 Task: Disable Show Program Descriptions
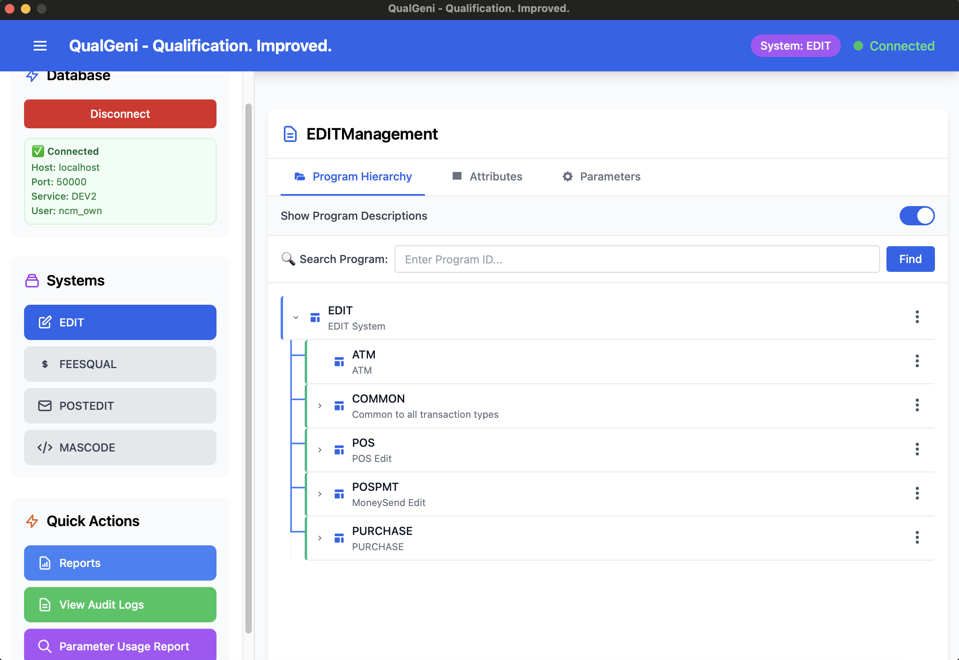tap(917, 215)
